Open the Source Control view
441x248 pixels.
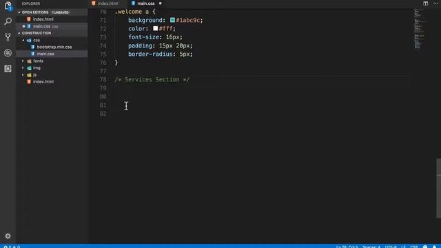click(x=8, y=37)
